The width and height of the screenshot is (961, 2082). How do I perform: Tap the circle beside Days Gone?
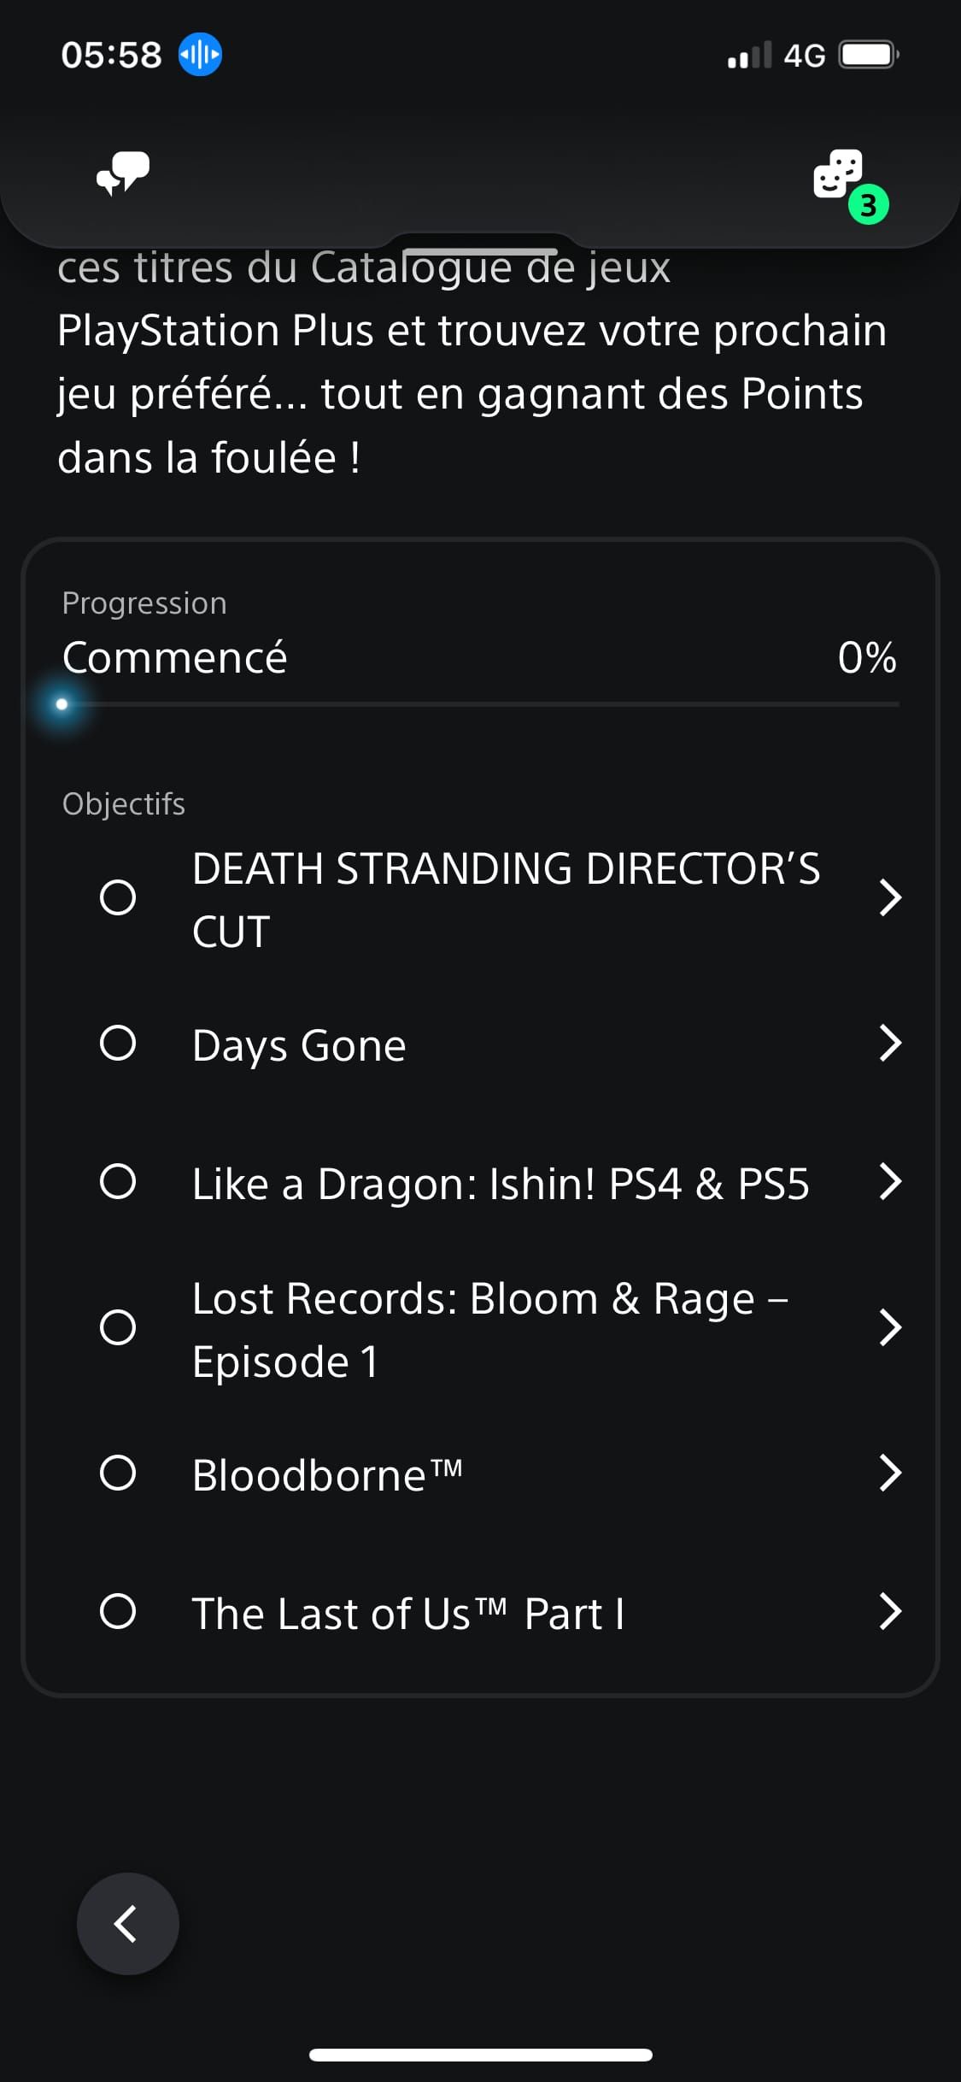[118, 1043]
